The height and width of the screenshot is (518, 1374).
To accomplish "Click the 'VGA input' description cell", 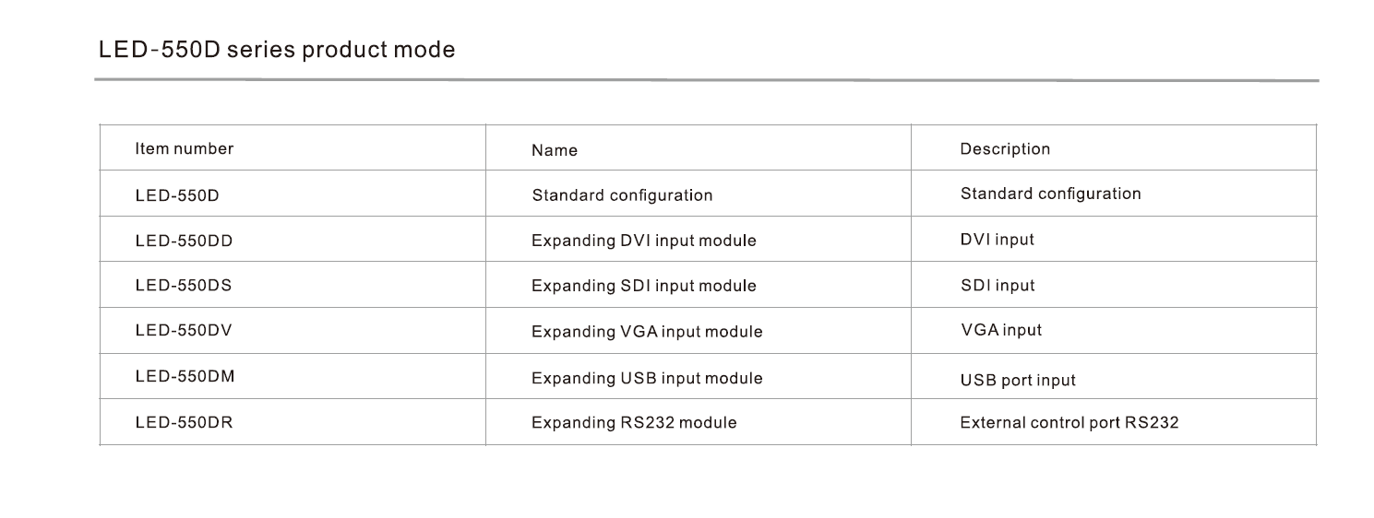I will (x=1001, y=330).
